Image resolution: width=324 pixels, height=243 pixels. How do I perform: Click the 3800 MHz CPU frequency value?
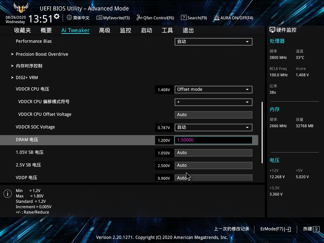click(278, 58)
